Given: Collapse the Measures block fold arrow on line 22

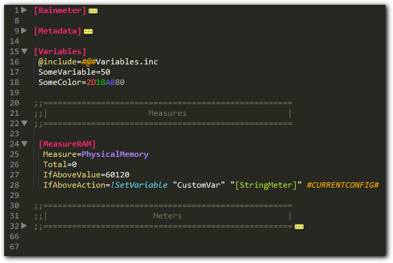Looking at the screenshot, I should point(25,123).
